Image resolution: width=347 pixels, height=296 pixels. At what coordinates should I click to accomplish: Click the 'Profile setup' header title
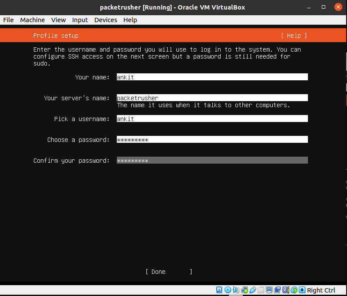(x=56, y=36)
